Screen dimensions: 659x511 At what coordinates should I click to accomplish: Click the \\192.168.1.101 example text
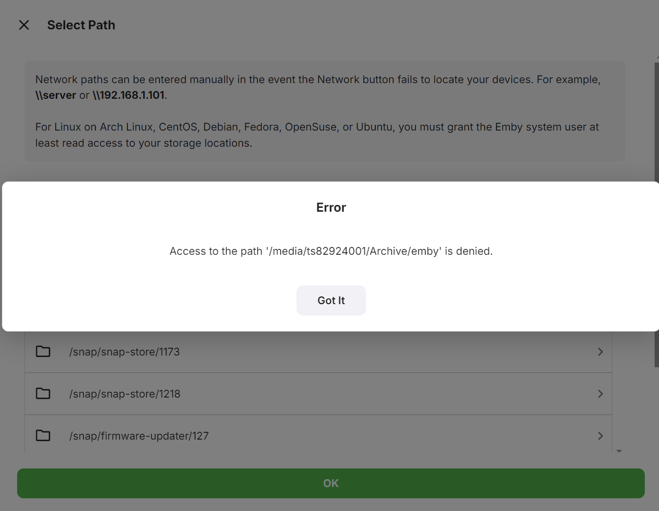[x=129, y=95]
